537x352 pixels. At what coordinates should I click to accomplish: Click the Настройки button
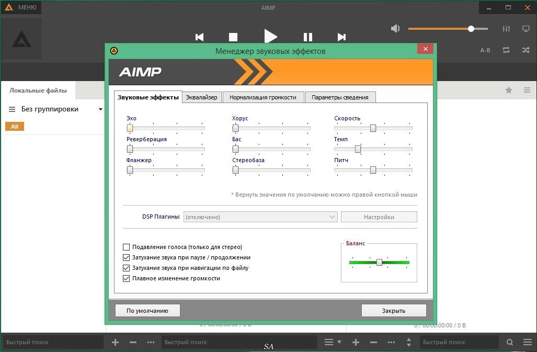pyautogui.click(x=379, y=217)
